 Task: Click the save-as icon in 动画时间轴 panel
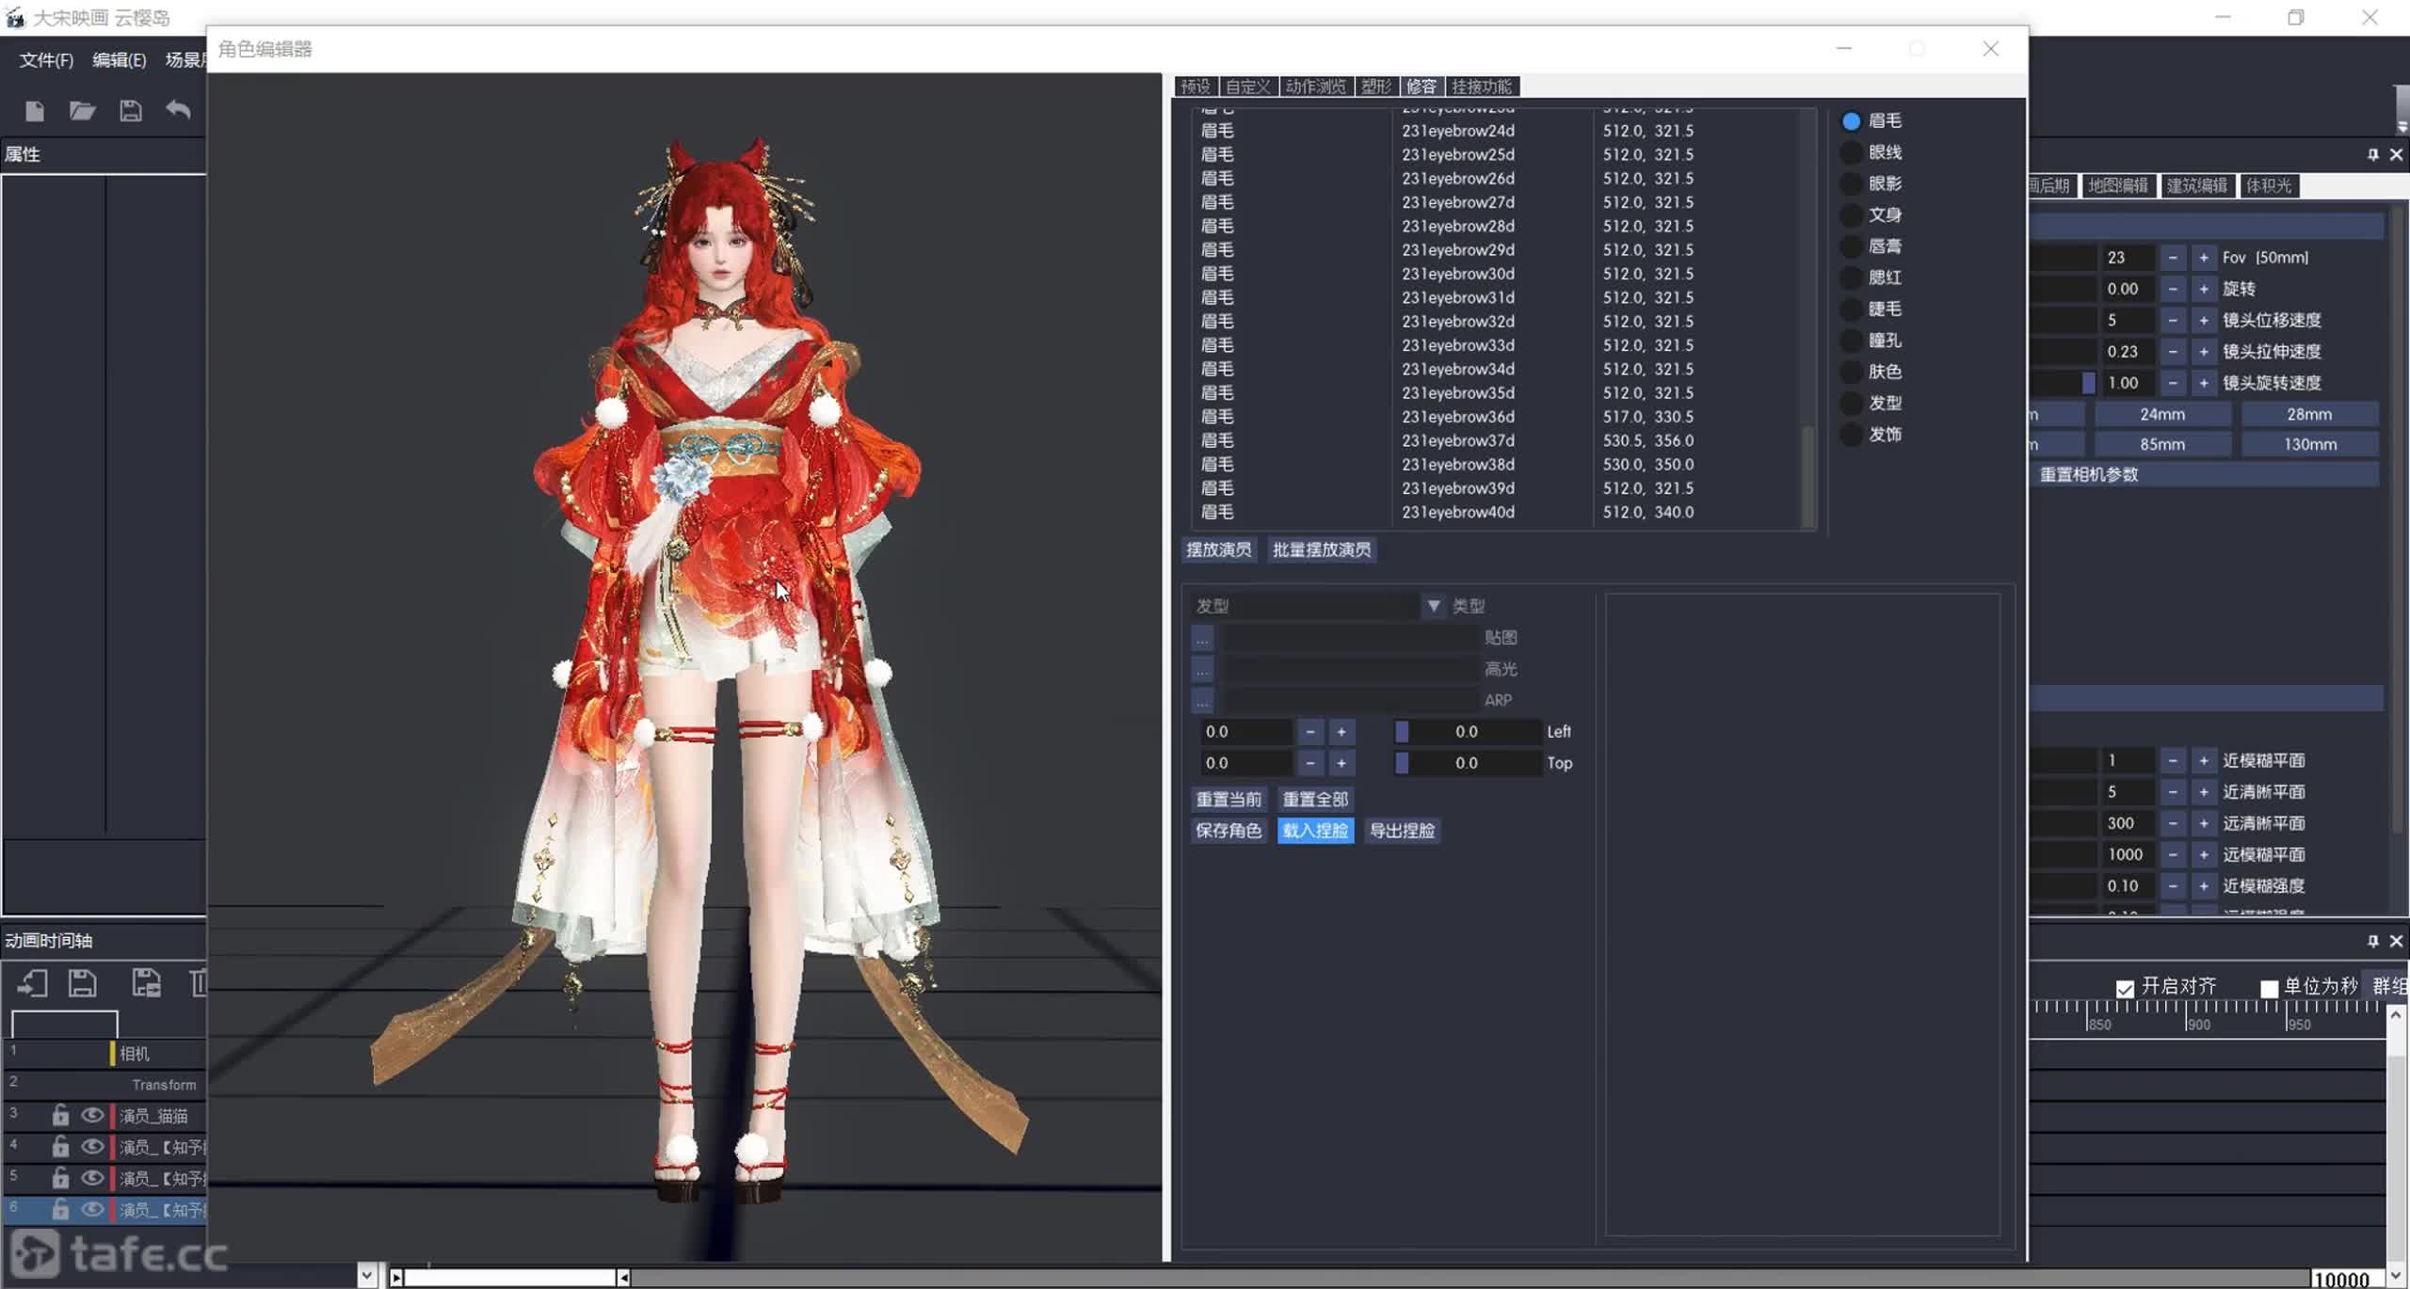[146, 983]
